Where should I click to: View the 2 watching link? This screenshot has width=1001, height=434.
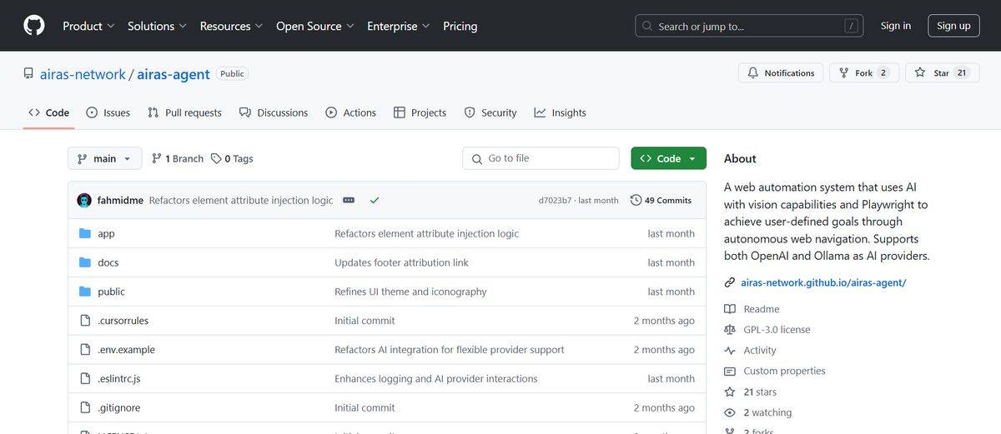(x=767, y=413)
